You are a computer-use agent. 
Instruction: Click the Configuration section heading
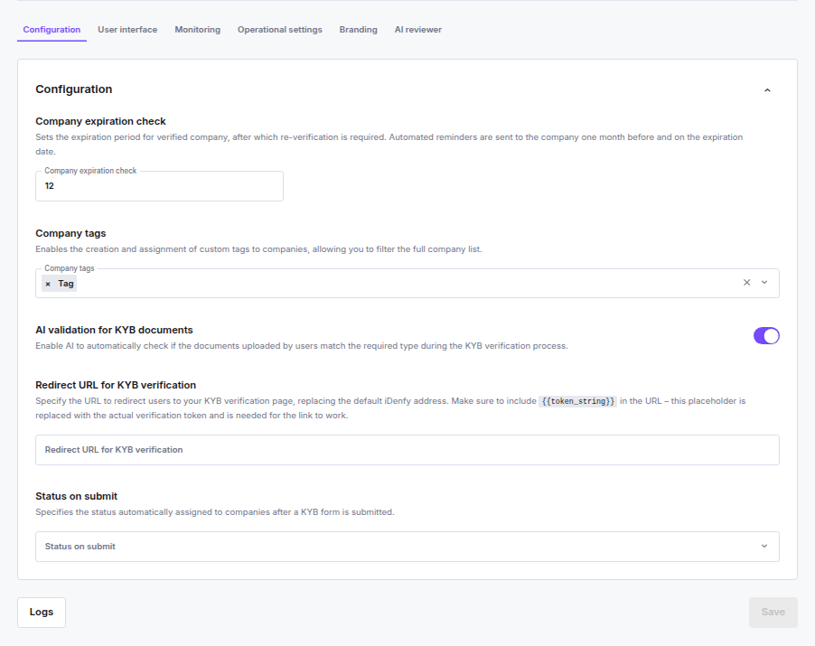[x=74, y=89]
